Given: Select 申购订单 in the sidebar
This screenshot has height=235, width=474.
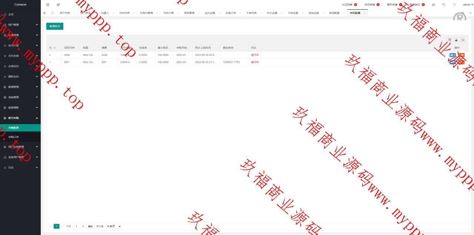Looking at the screenshot, I should (x=14, y=137).
